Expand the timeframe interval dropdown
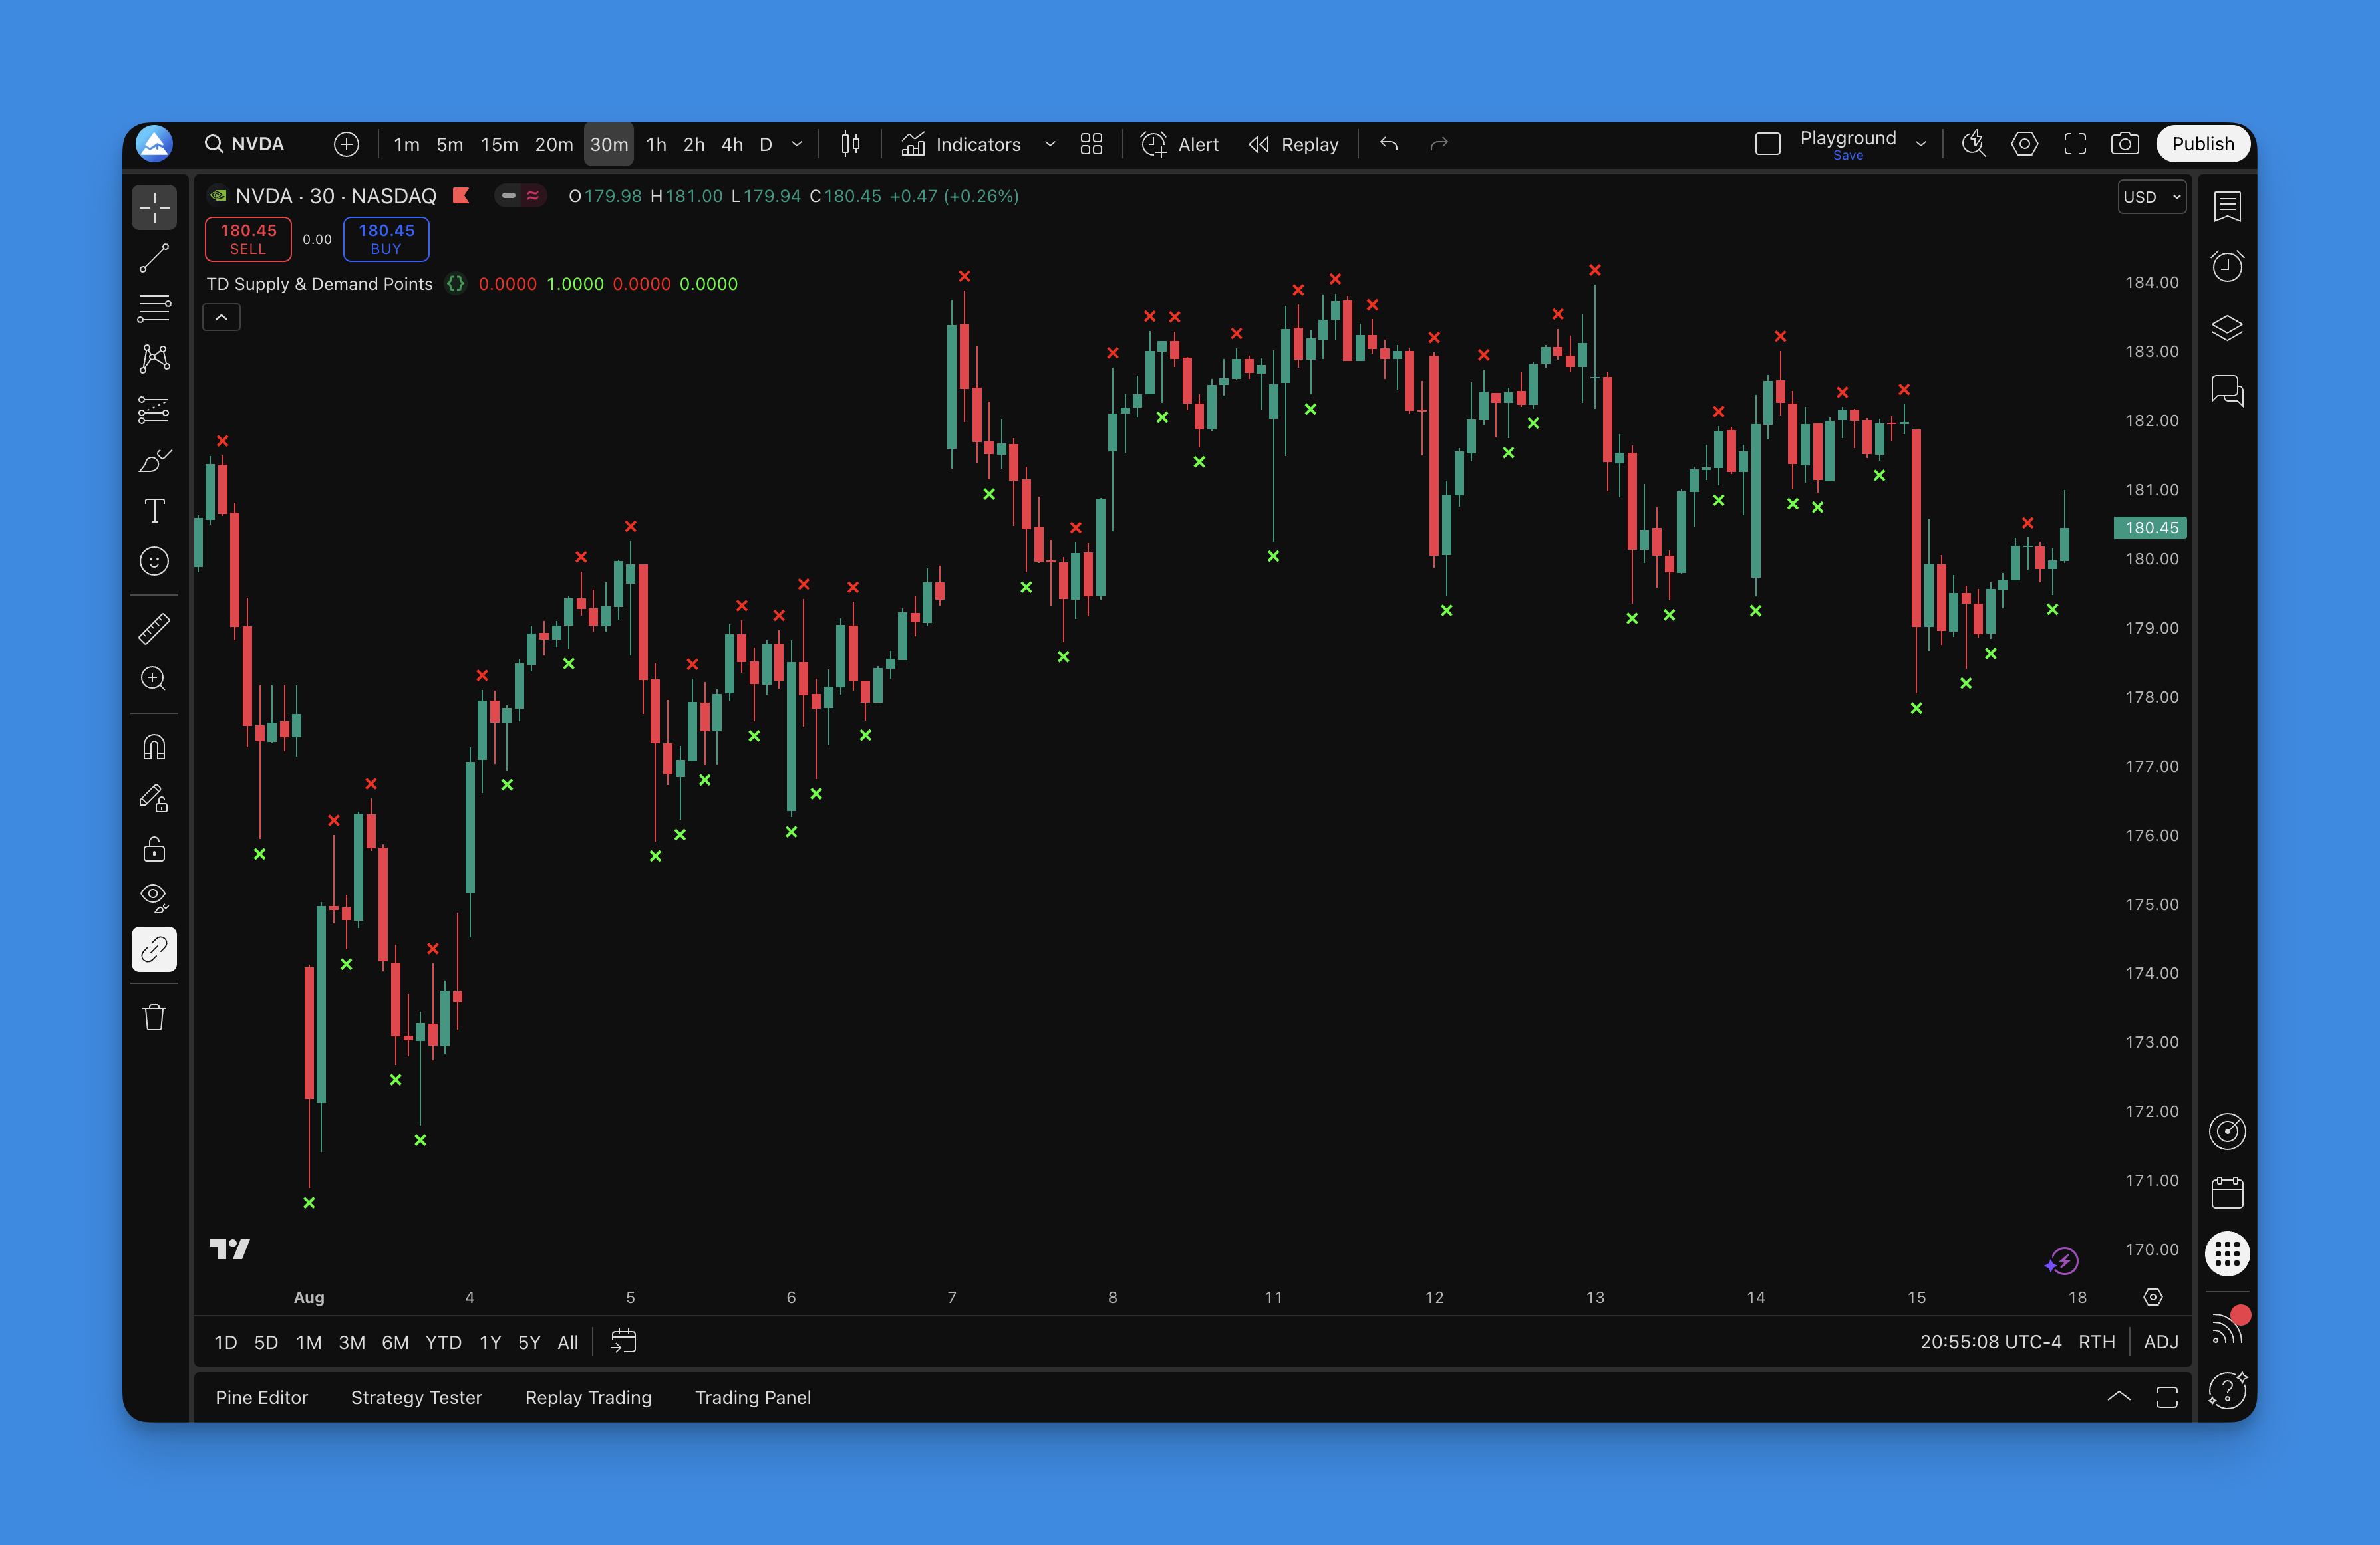 click(797, 144)
